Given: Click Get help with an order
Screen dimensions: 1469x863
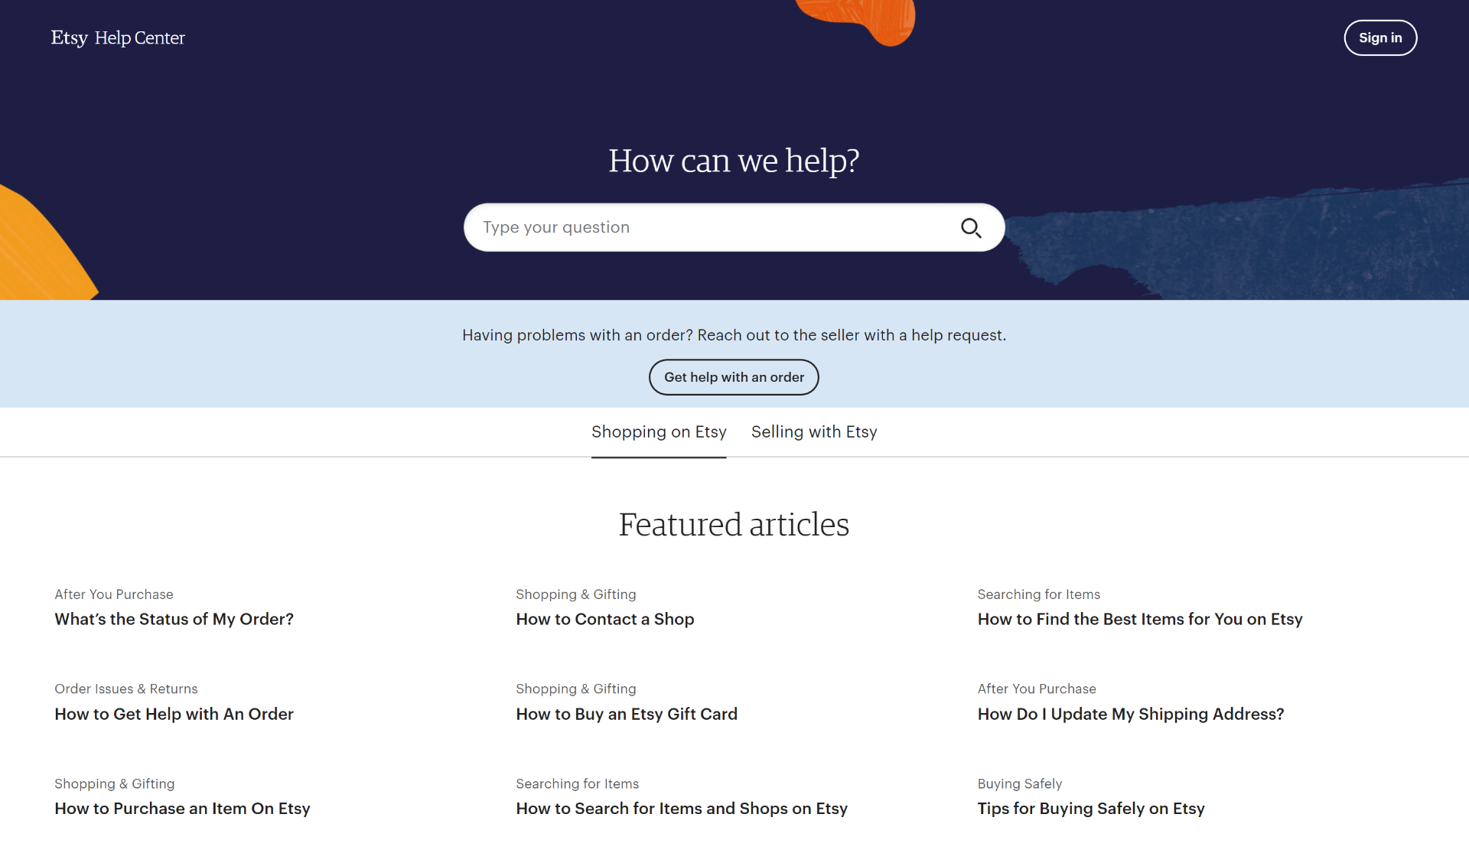Looking at the screenshot, I should [x=734, y=377].
